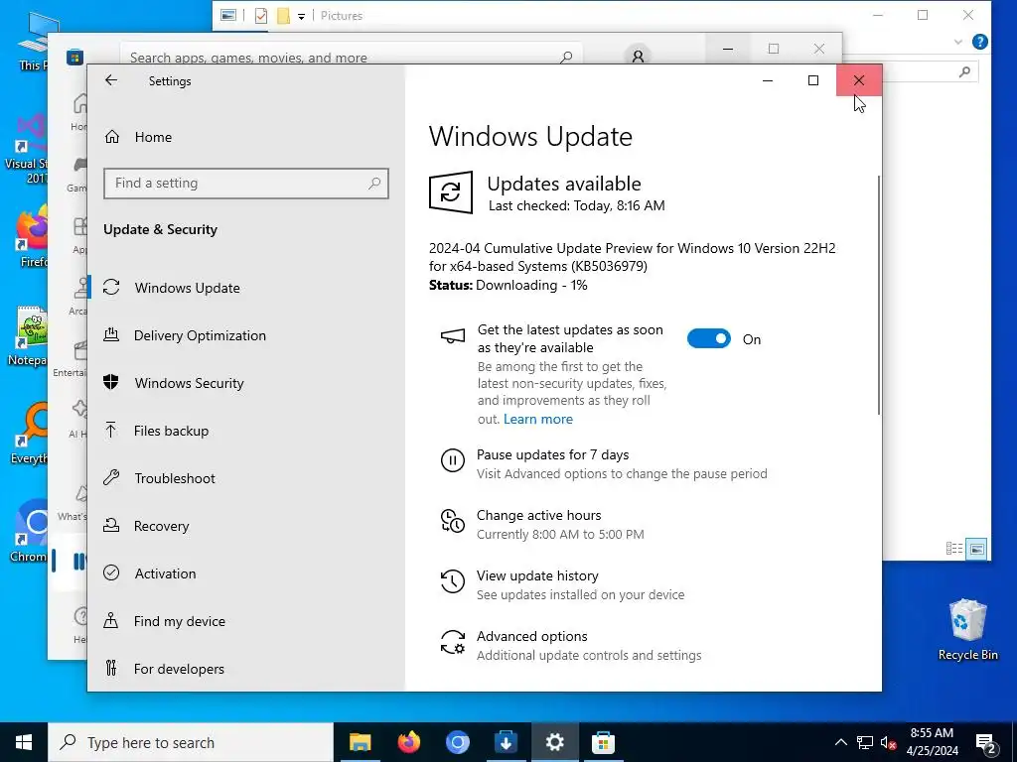Click the megaphone icon beside latest updates

[x=453, y=336]
